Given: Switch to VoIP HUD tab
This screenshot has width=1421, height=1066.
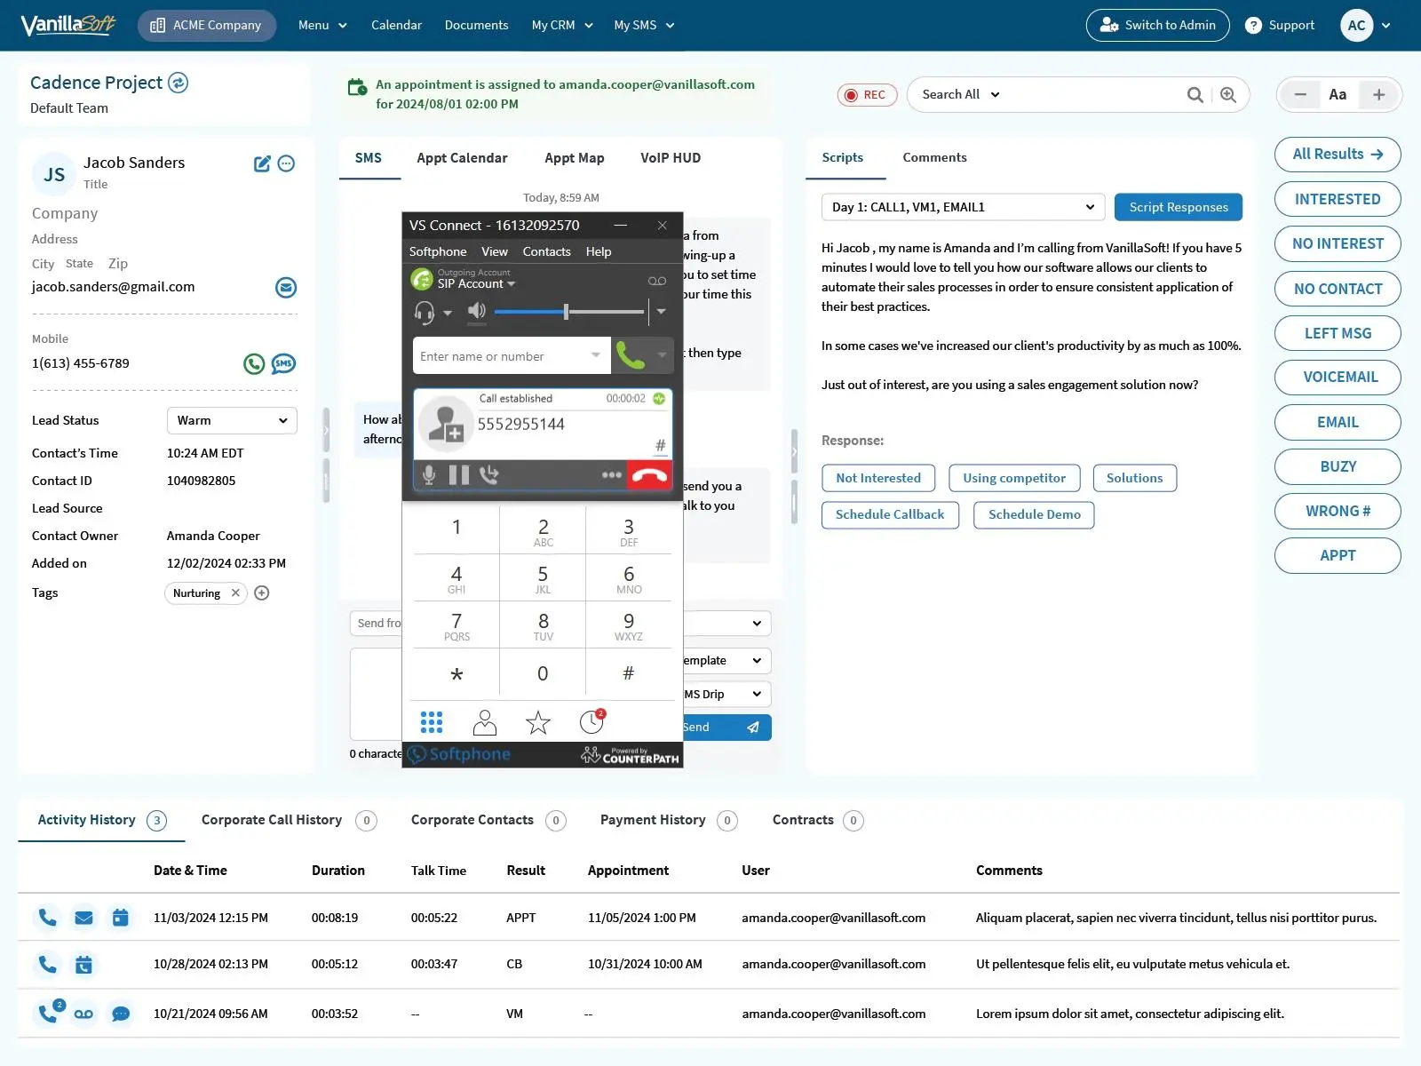Looking at the screenshot, I should pos(671,158).
